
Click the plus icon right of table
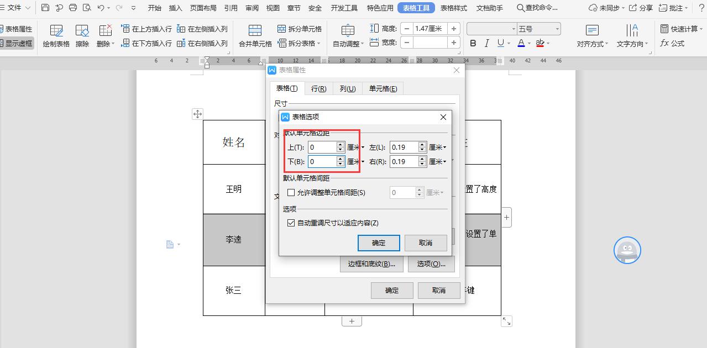(x=506, y=217)
